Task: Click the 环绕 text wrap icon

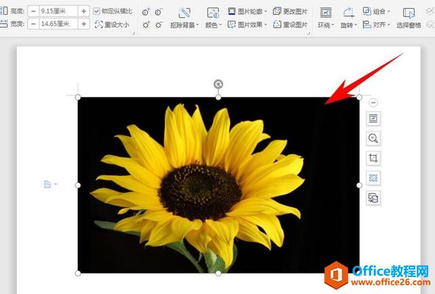Action: point(326,13)
